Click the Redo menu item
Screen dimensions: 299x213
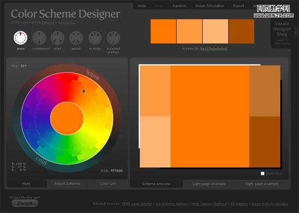click(159, 6)
